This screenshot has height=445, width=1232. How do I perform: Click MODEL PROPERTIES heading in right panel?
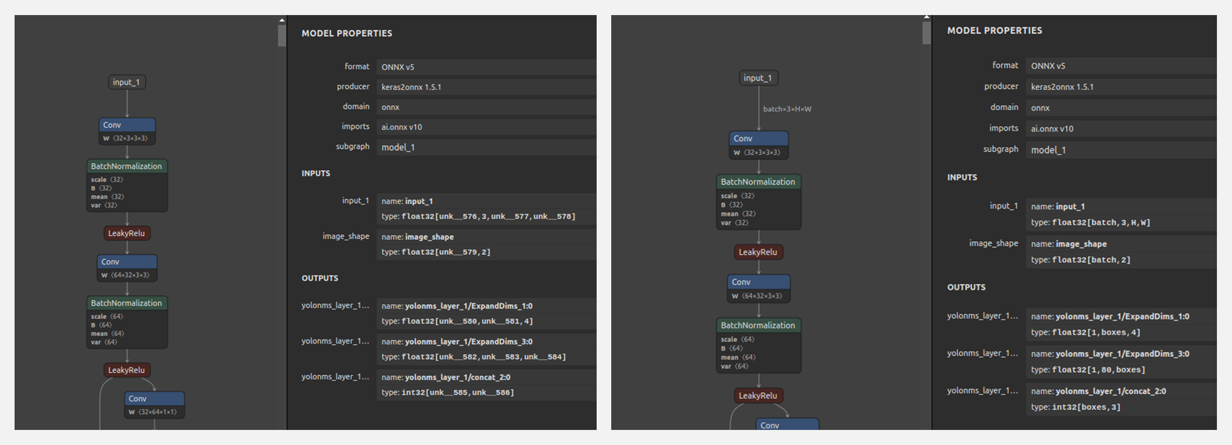point(995,31)
